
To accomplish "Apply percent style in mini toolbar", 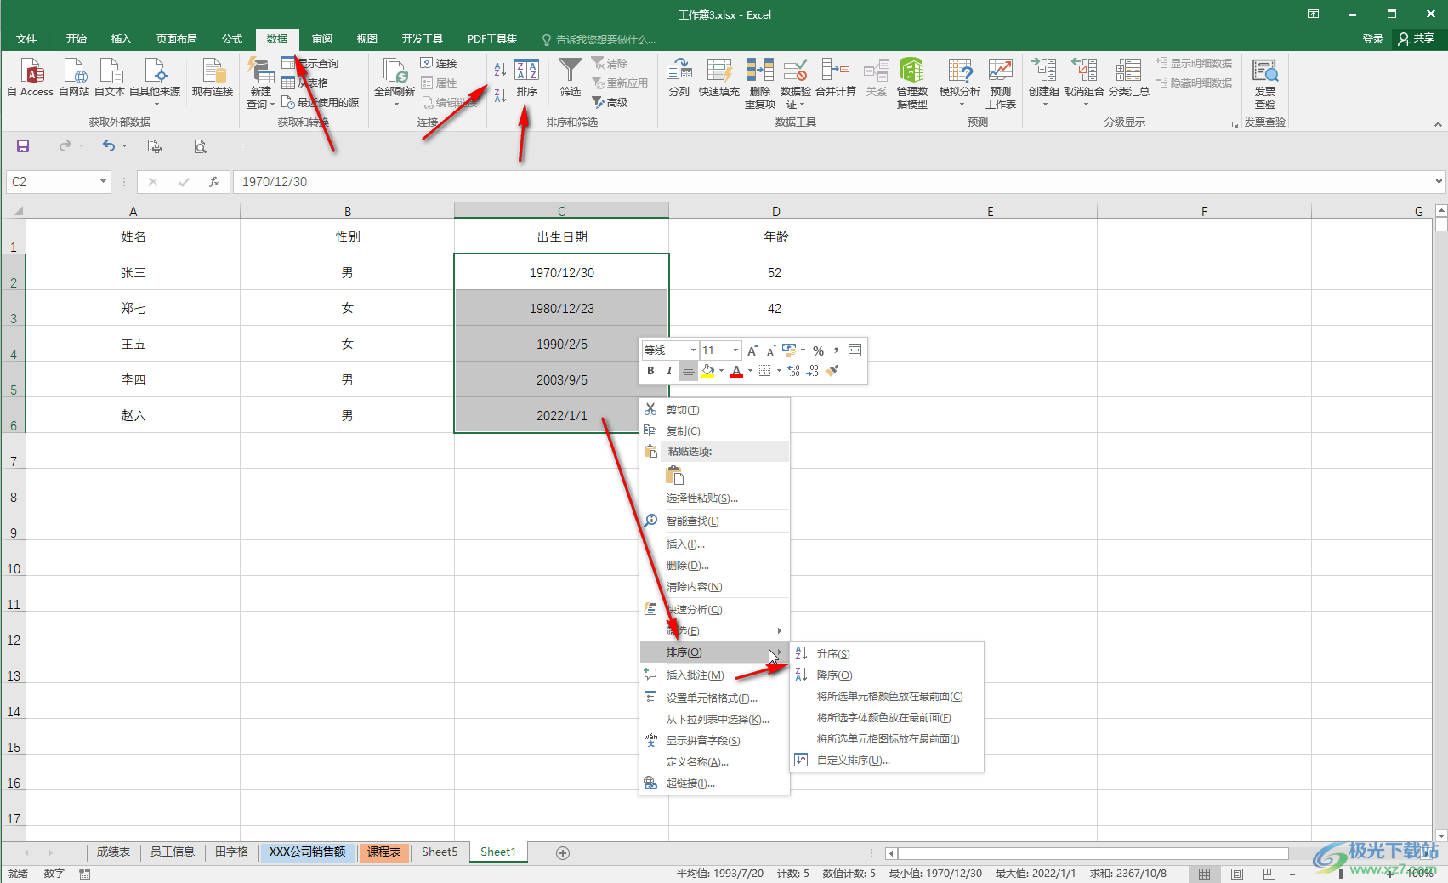I will 818,350.
